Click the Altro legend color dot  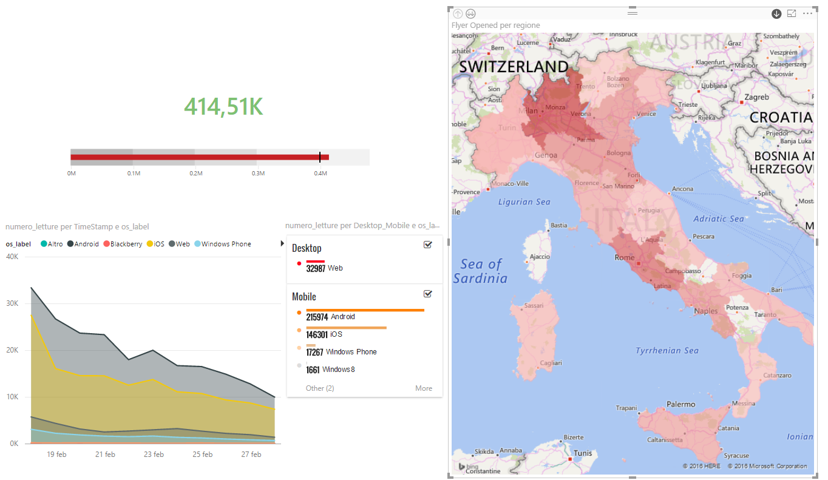(x=44, y=244)
